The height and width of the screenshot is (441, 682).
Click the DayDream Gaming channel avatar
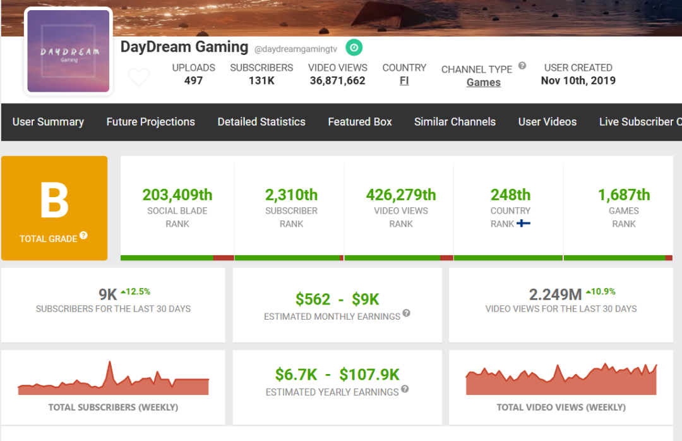tap(68, 51)
